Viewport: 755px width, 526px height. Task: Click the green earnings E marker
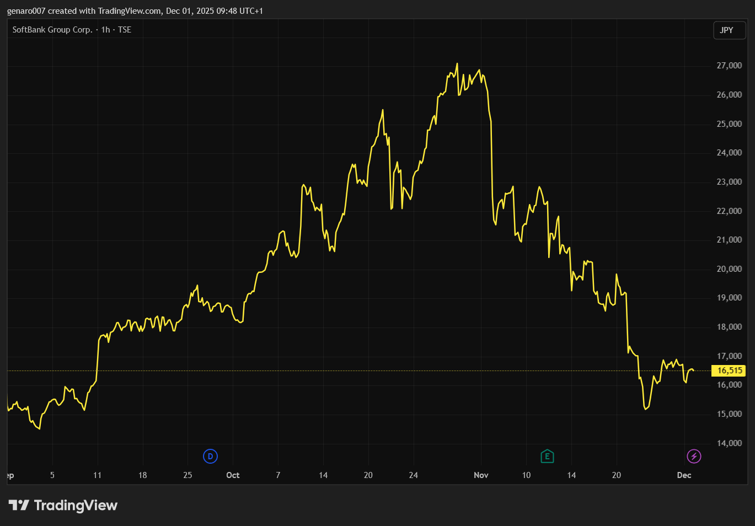pyautogui.click(x=547, y=456)
